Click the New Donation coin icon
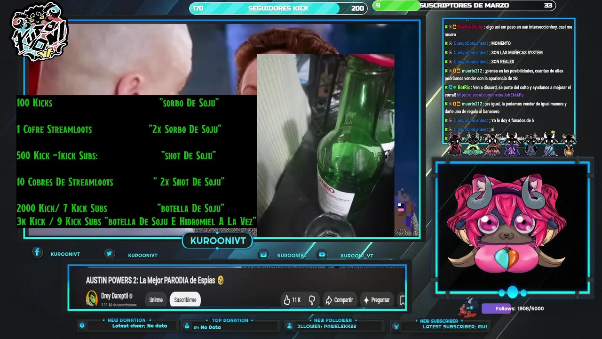This screenshot has height=339, width=602. click(x=82, y=325)
